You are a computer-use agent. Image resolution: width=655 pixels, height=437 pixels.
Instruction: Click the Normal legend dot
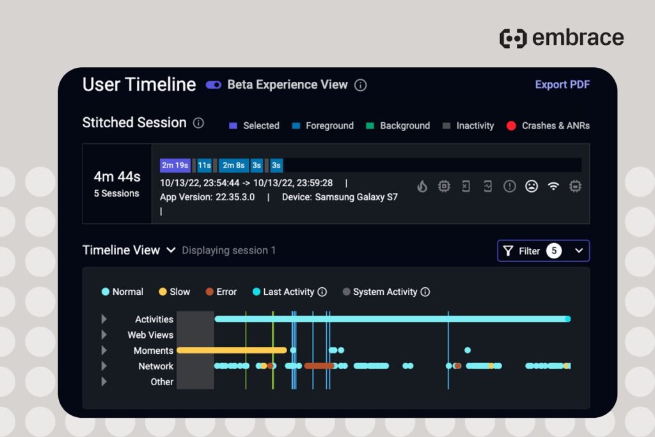coord(106,292)
